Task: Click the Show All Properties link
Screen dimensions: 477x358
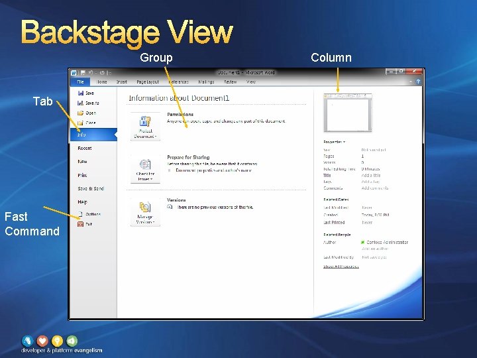Action: pyautogui.click(x=341, y=267)
